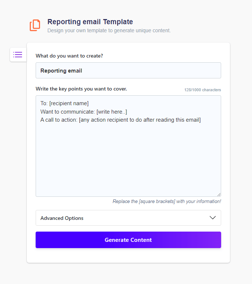Click the 'Replace the [square brackets]' hint text
252x284 pixels.
pos(167,202)
